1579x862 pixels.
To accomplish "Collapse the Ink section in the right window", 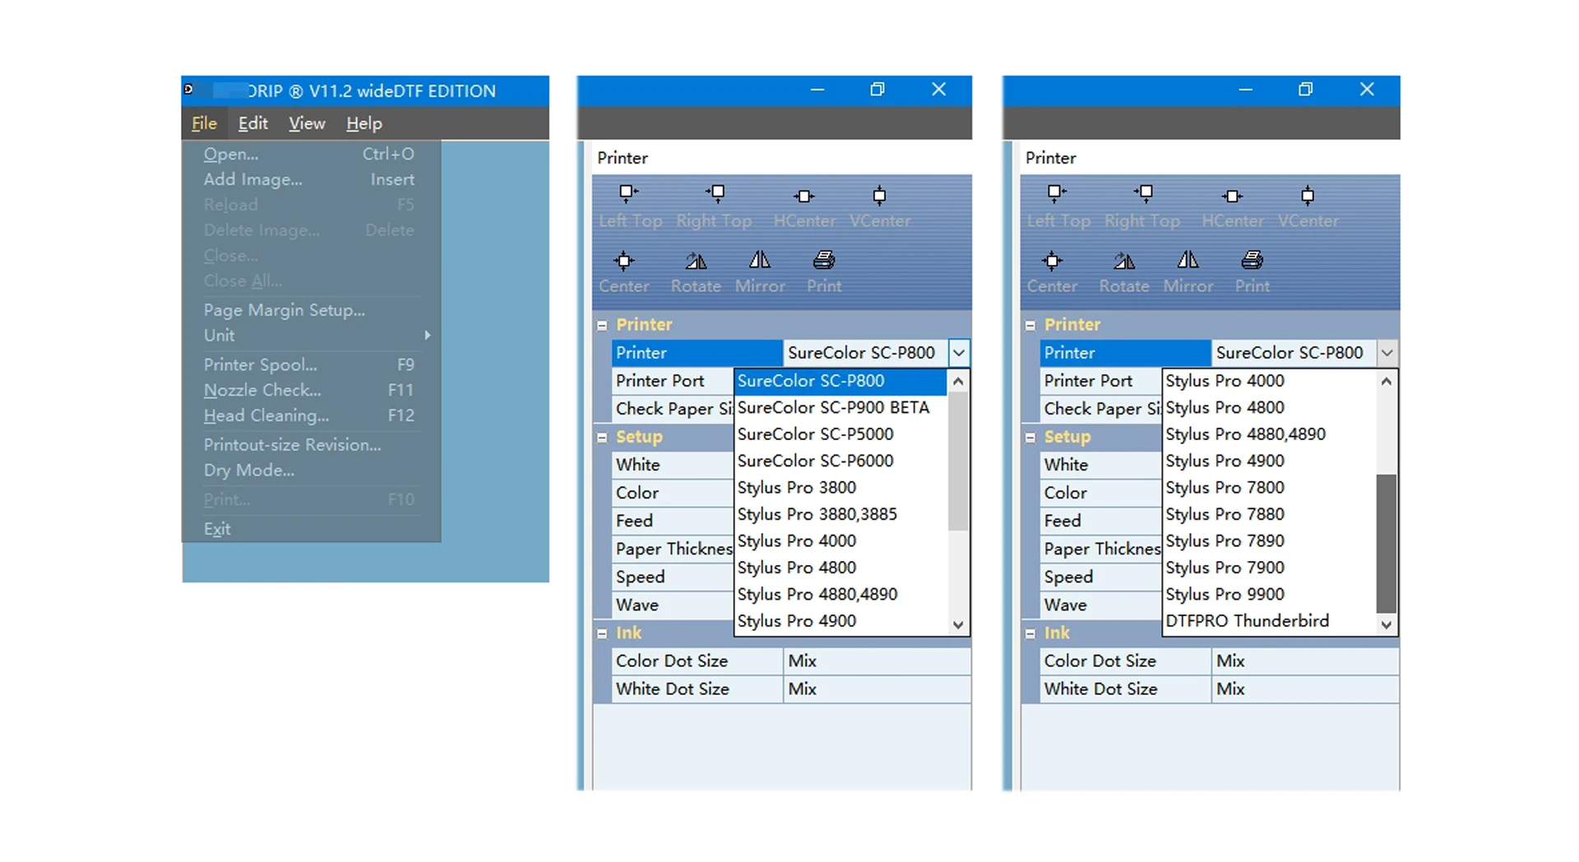I will point(1030,633).
